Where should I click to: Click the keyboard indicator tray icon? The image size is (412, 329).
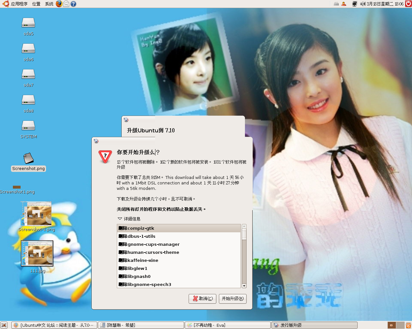(x=336, y=4)
